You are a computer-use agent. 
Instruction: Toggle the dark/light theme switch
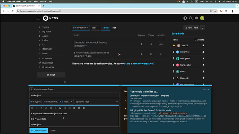[185, 18]
